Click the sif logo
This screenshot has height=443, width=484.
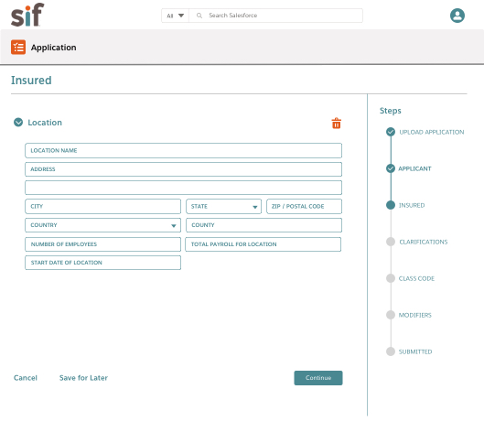27,15
